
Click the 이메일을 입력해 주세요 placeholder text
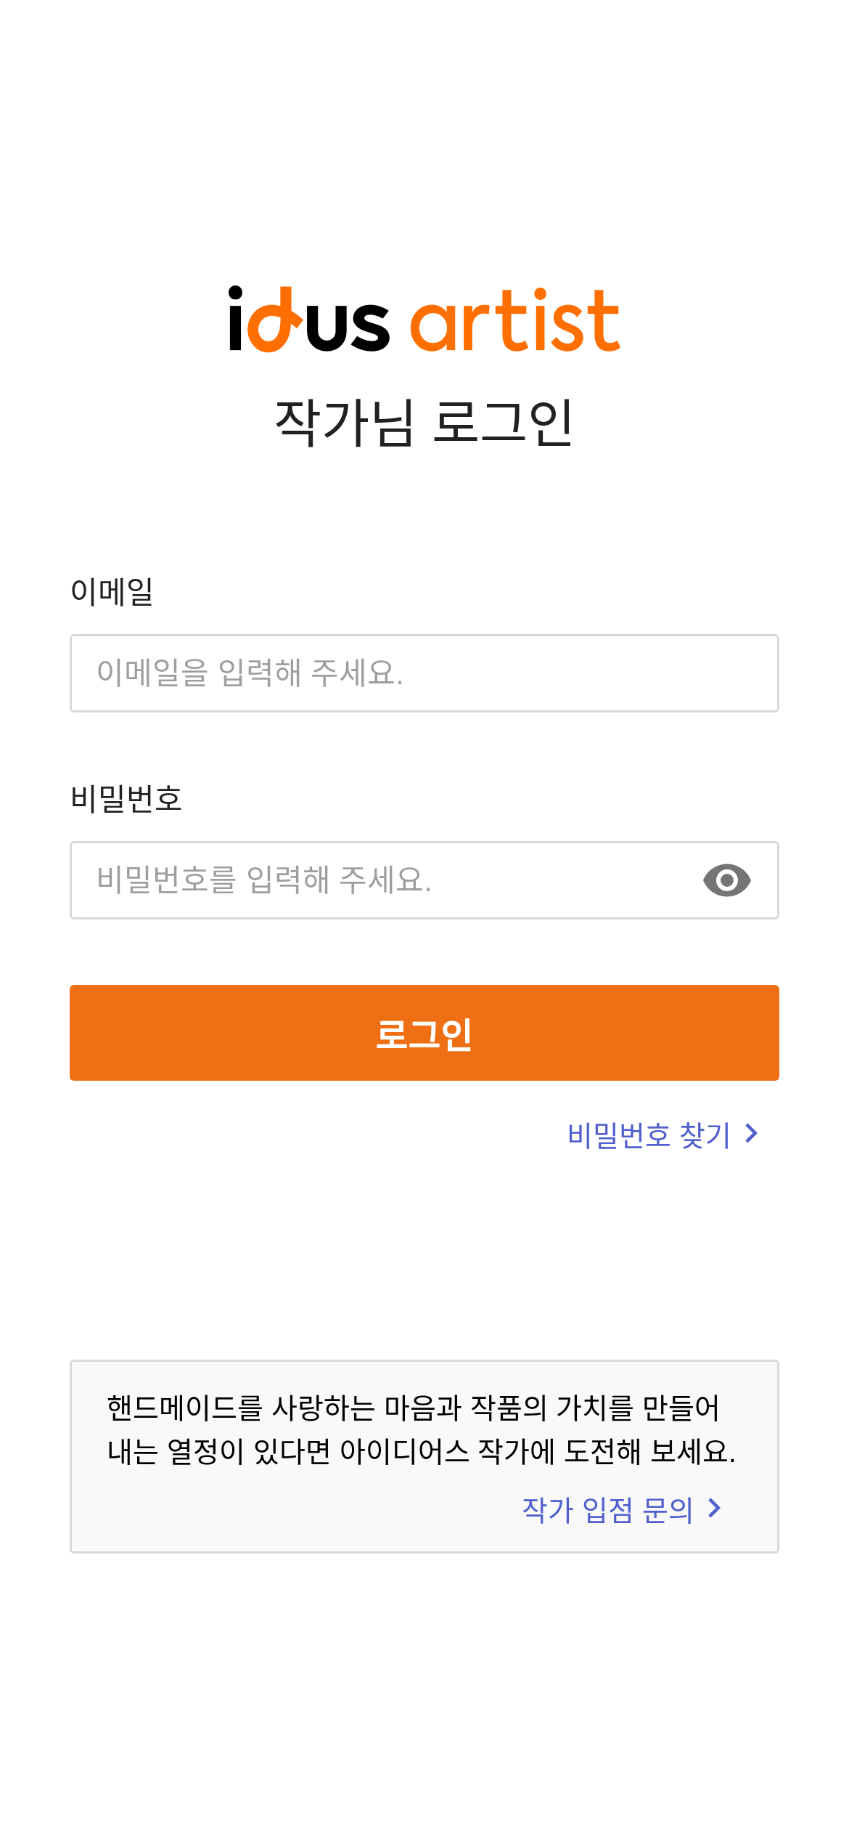coord(250,673)
